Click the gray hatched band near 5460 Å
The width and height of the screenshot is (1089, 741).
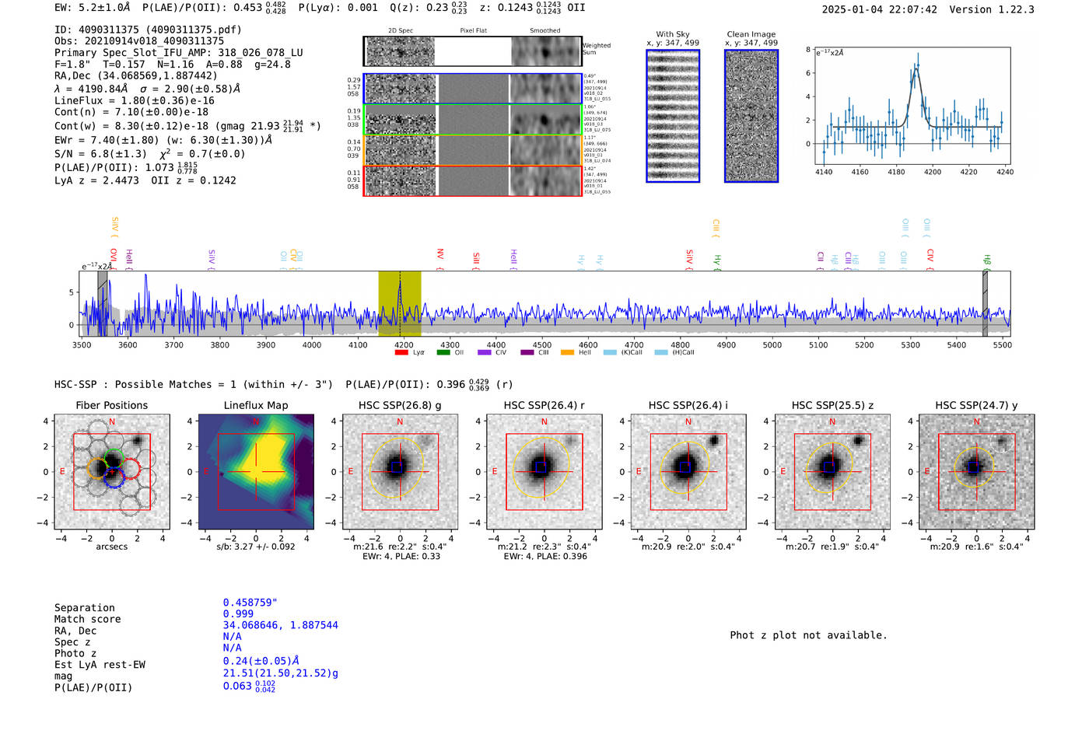(x=985, y=304)
